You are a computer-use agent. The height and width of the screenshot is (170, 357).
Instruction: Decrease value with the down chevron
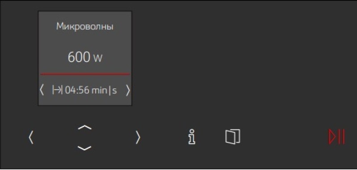click(84, 148)
